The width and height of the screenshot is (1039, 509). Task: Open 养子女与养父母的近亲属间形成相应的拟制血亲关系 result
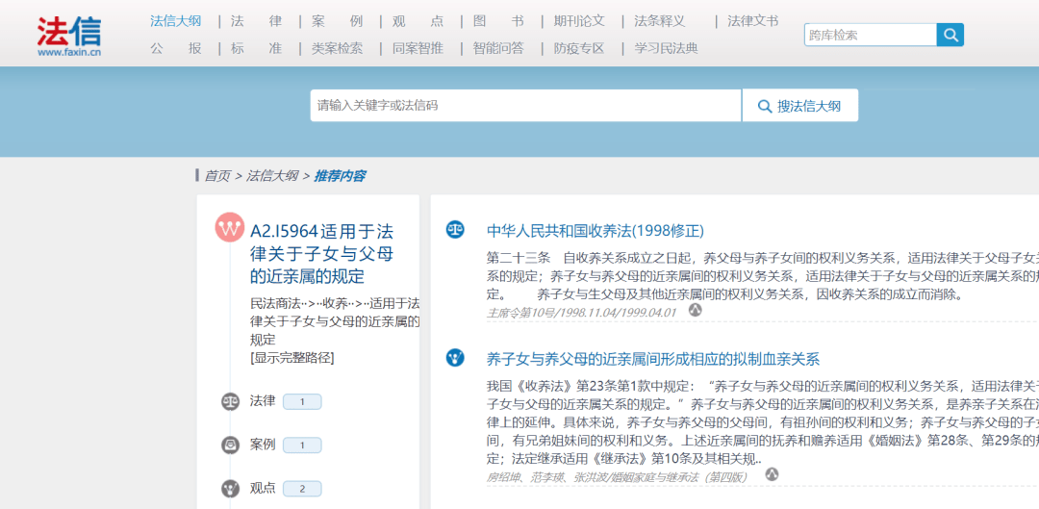(653, 359)
